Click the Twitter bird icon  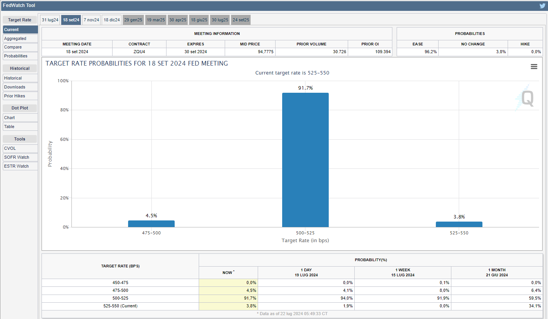click(x=542, y=6)
